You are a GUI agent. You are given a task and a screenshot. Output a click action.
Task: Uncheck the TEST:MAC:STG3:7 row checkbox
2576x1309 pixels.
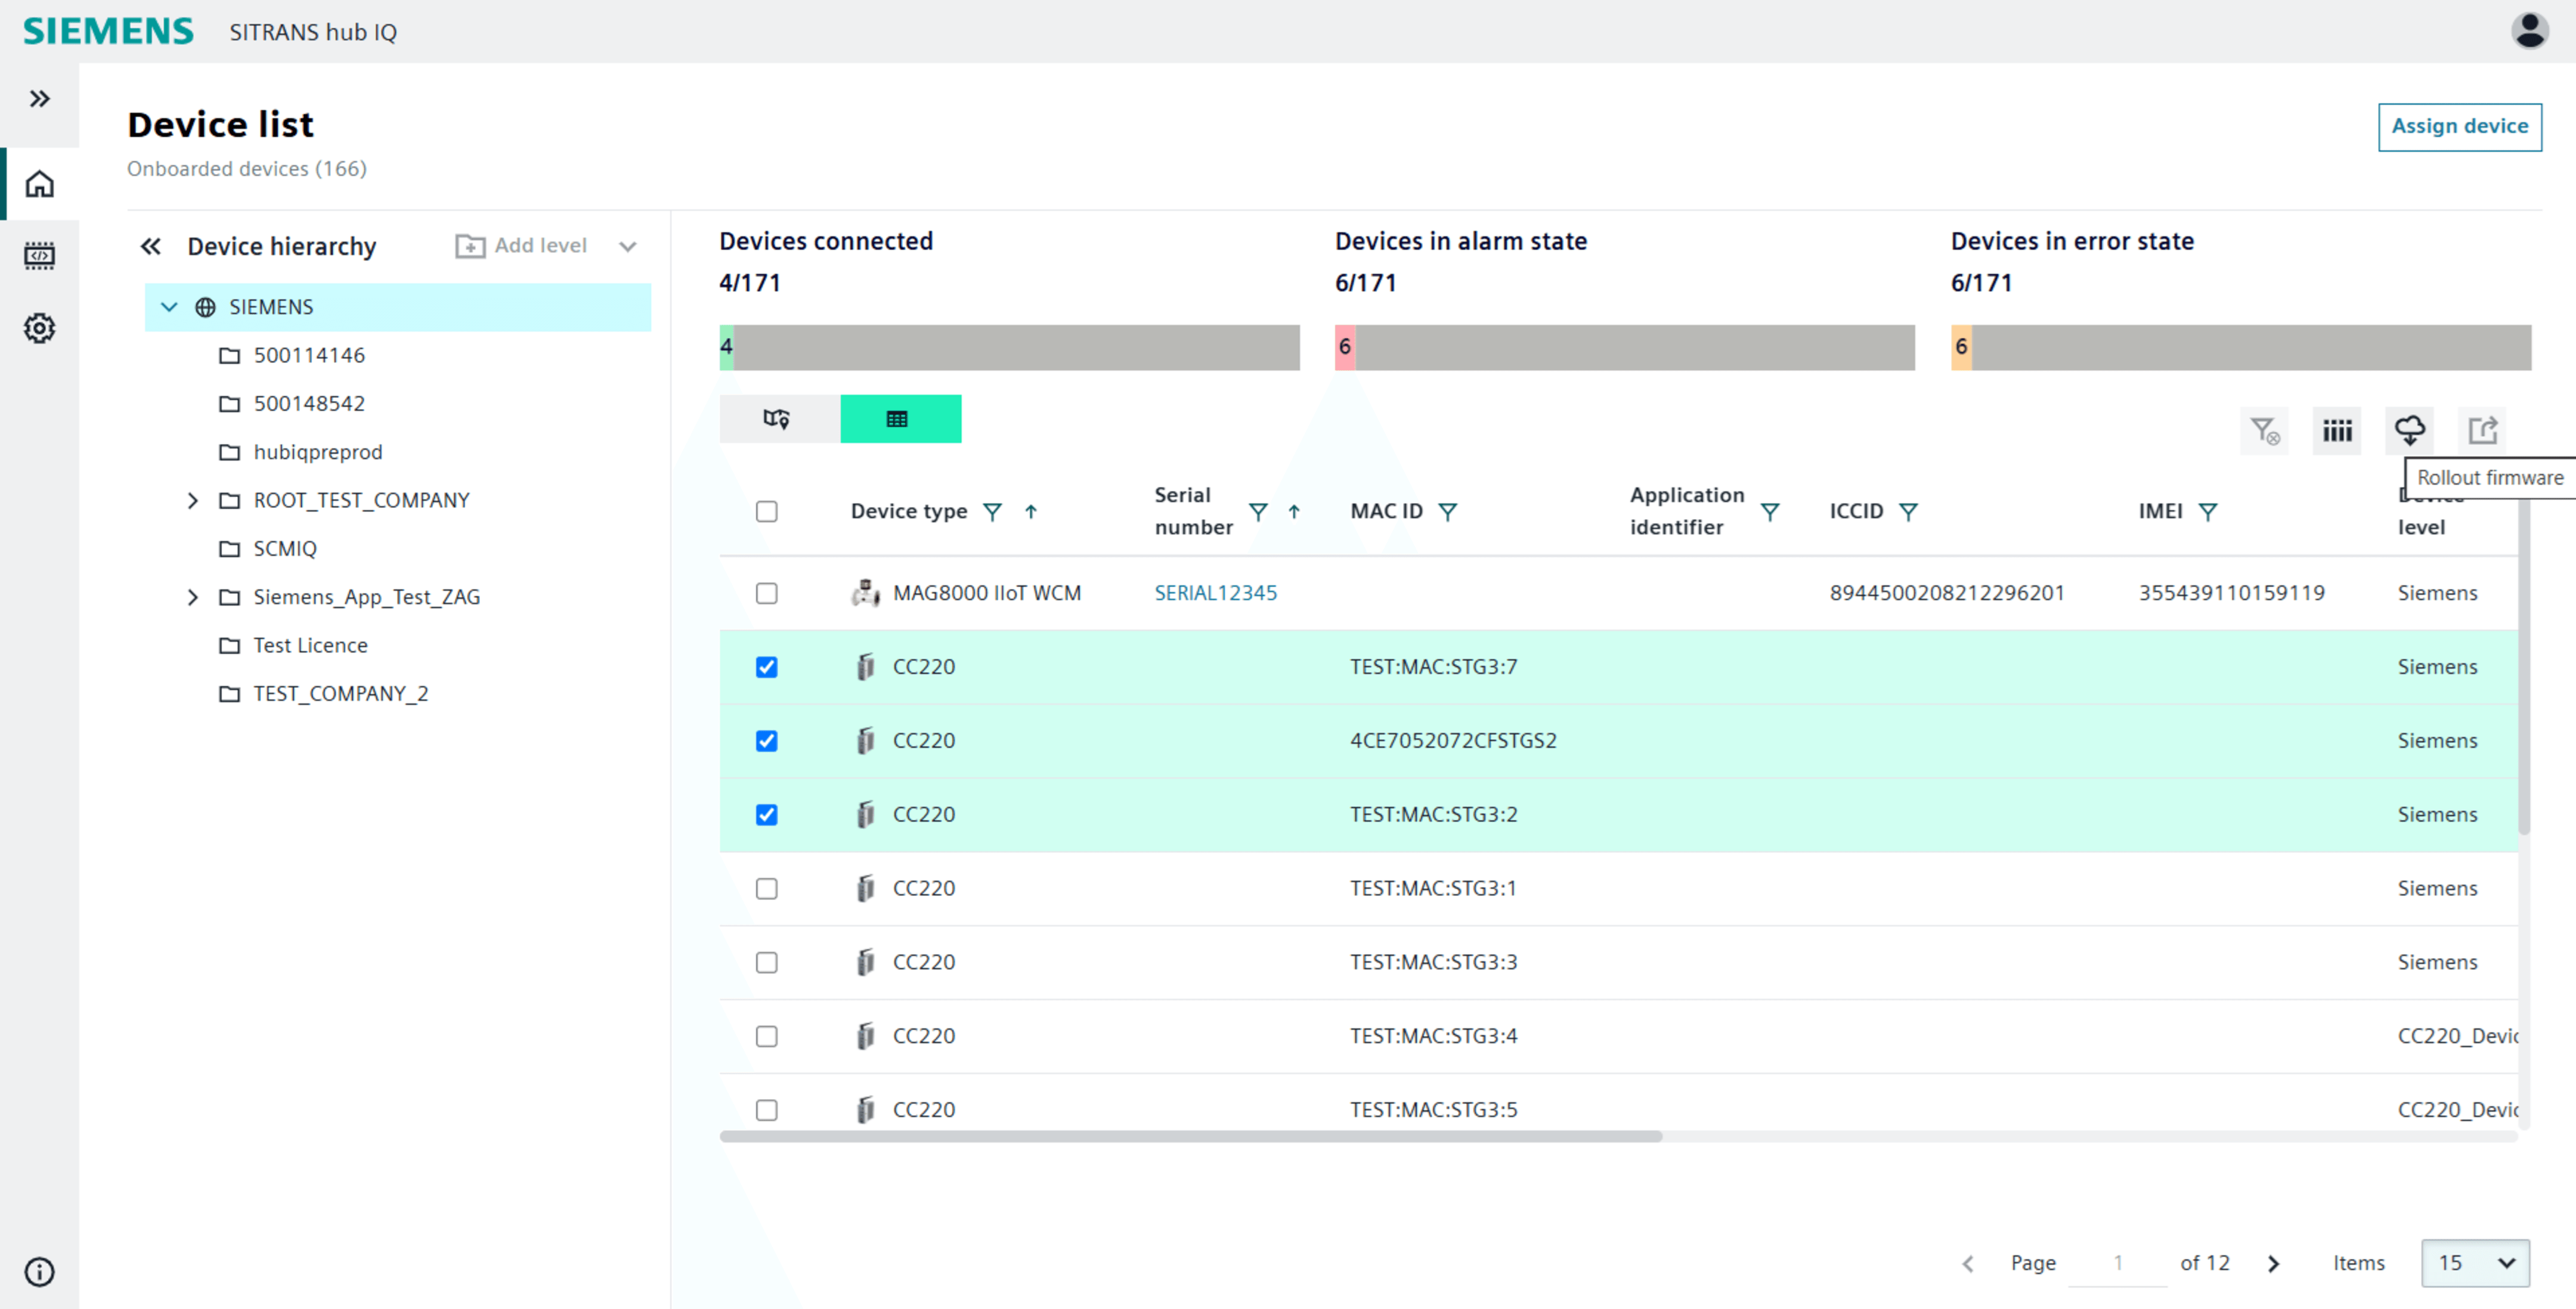pos(767,667)
